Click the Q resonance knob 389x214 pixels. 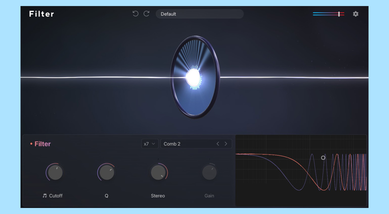click(x=107, y=173)
